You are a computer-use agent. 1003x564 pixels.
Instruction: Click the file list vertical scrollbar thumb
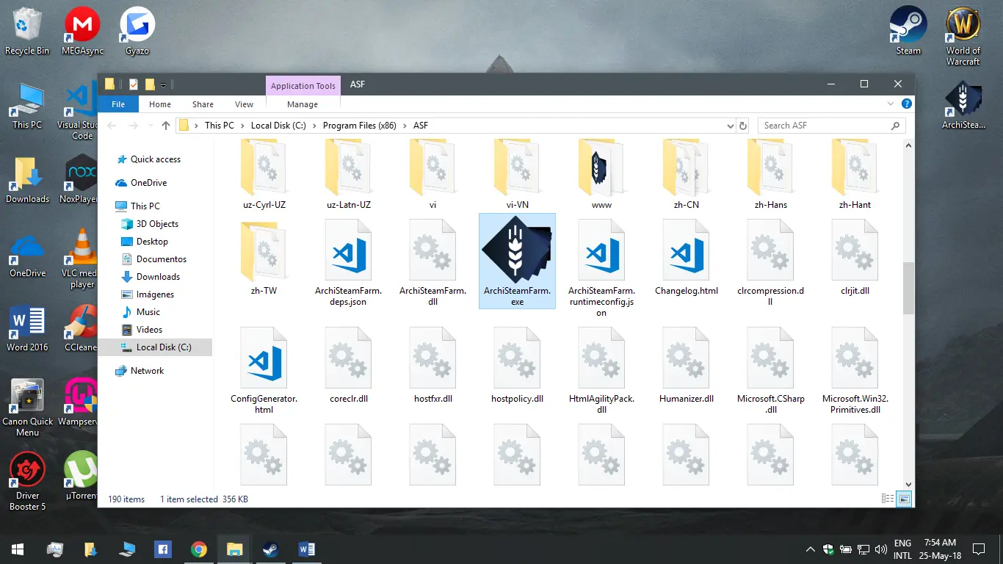(x=908, y=289)
